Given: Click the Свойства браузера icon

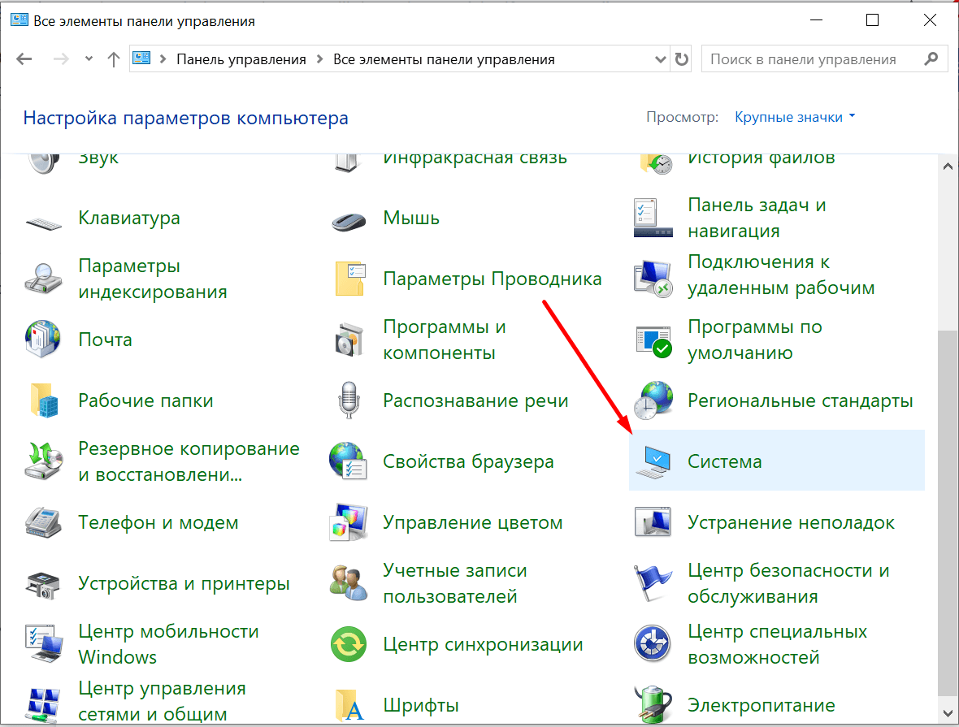Looking at the screenshot, I should pos(347,461).
